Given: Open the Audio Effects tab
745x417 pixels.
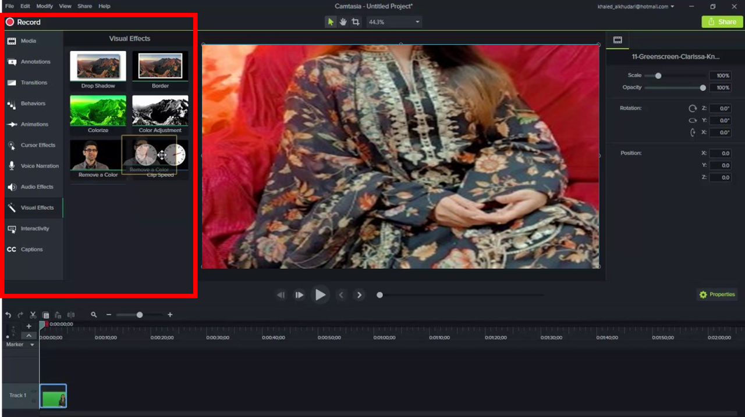Looking at the screenshot, I should [x=33, y=187].
